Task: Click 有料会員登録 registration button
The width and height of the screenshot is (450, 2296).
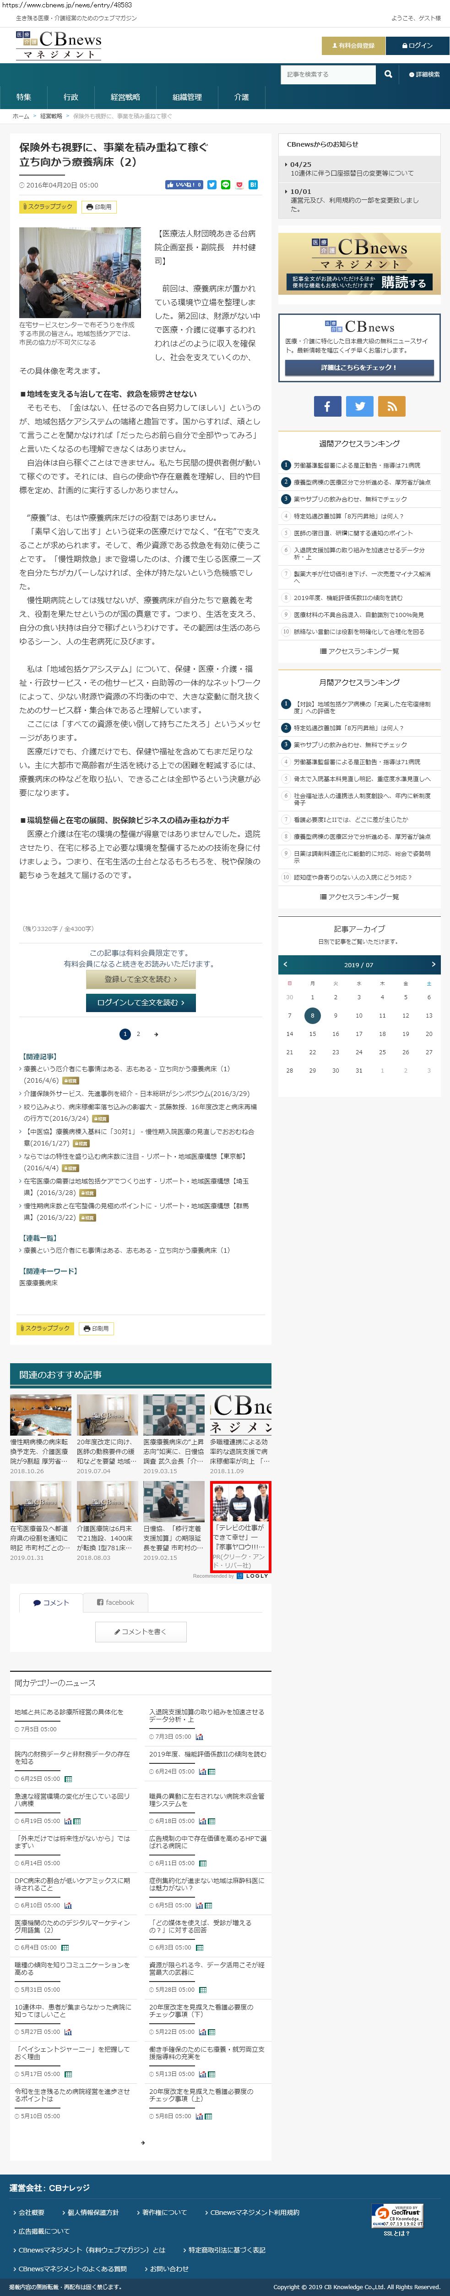Action: [x=353, y=45]
